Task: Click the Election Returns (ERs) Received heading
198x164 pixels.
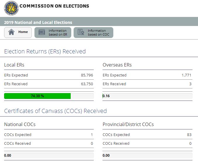Action: click(x=45, y=51)
